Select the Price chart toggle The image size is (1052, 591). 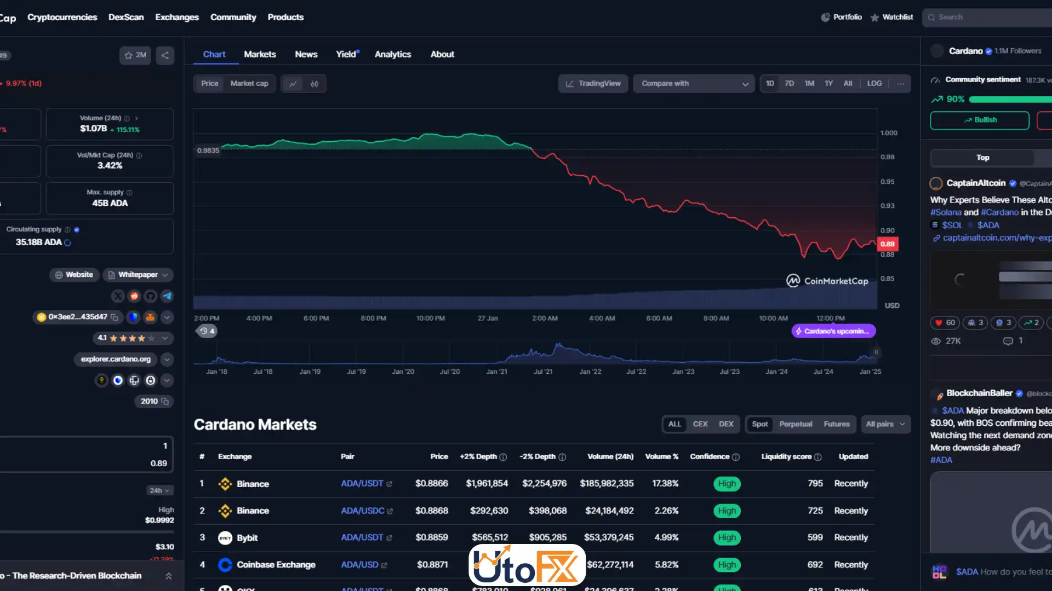pos(209,83)
